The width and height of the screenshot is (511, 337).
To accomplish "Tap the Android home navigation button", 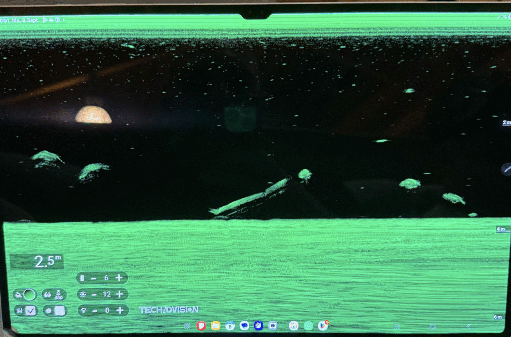I will (x=433, y=326).
